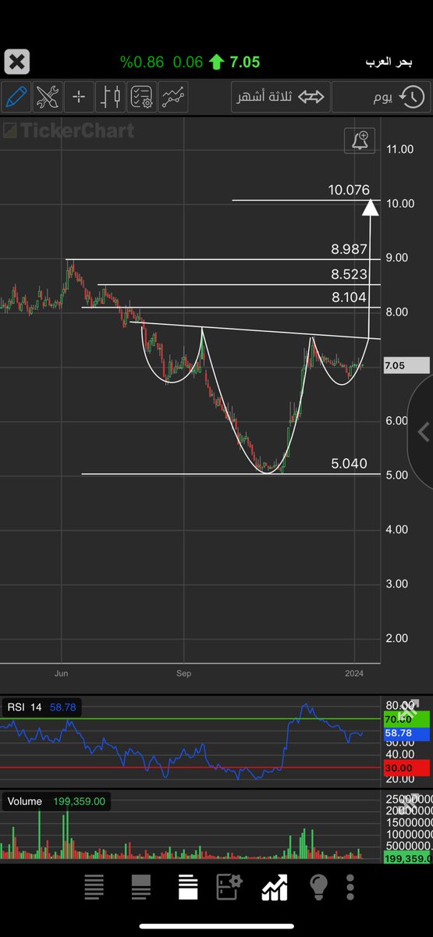
Task: Activate the crosshair cursor tool
Action: click(79, 98)
